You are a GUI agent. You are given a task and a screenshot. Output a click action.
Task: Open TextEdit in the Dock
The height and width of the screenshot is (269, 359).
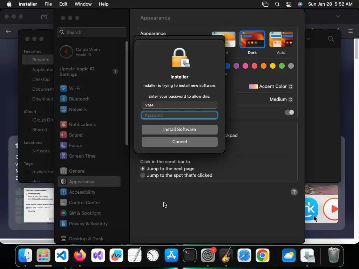(135, 255)
